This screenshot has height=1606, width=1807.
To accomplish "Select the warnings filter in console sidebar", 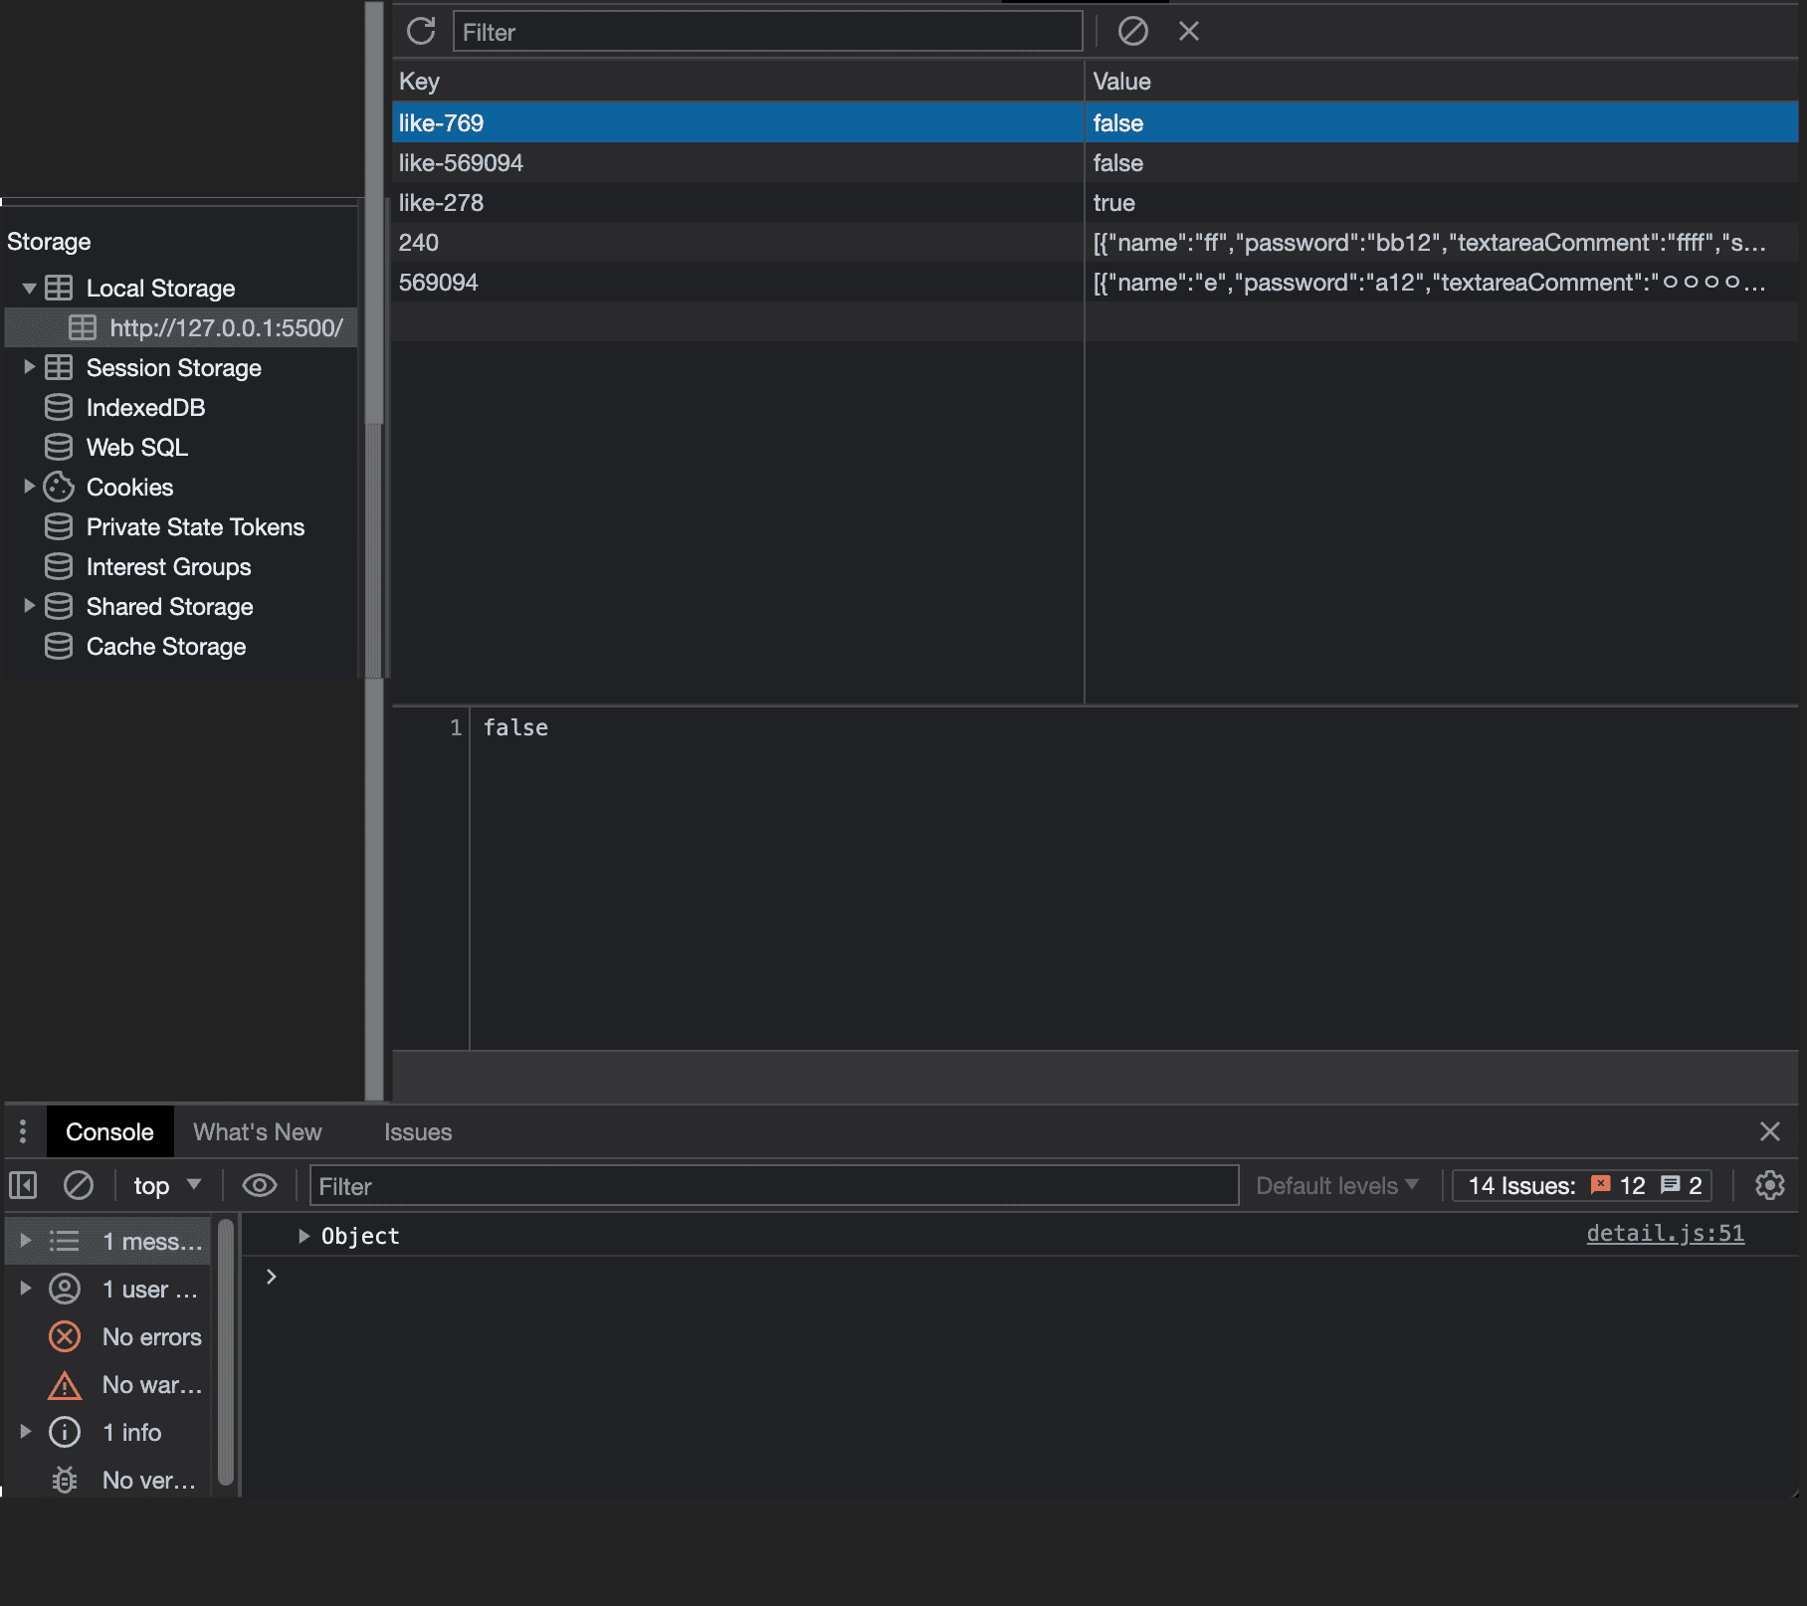I will pos(139,1384).
